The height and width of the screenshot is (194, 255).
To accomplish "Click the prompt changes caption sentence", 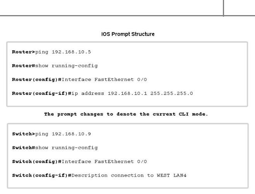I will [x=126, y=114].
